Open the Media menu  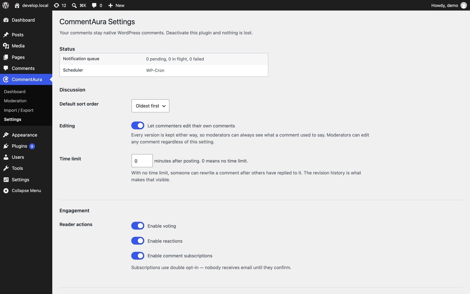pyautogui.click(x=18, y=46)
